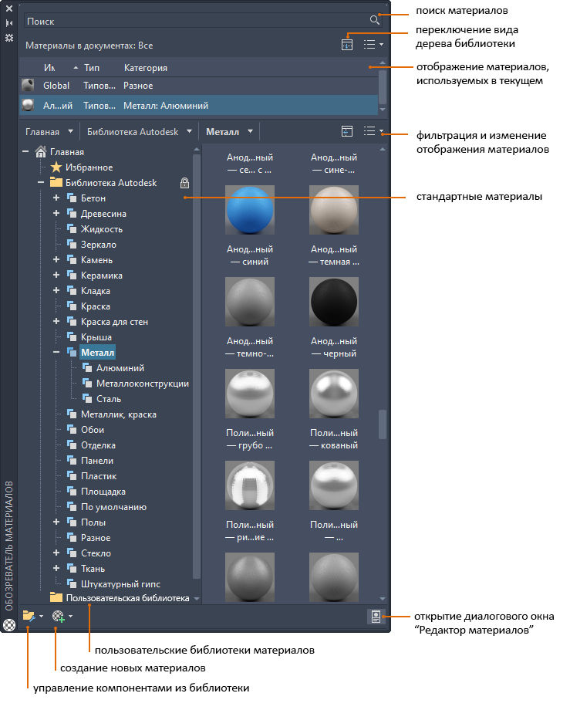The width and height of the screenshot is (570, 710).
Task: Select the Алюминий subcategory
Action: pyautogui.click(x=120, y=368)
